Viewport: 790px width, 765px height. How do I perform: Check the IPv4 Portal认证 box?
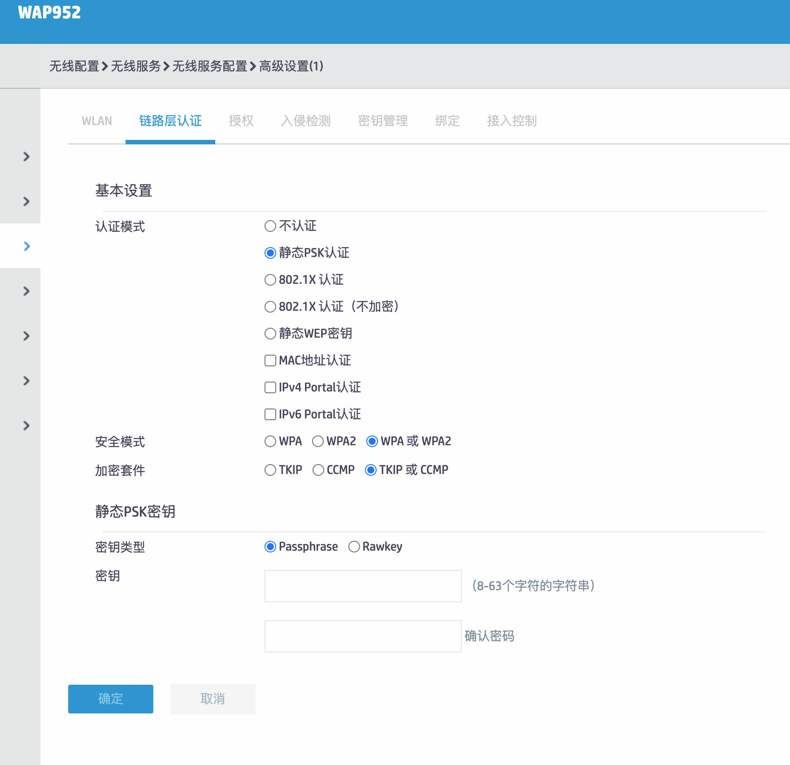coord(270,387)
